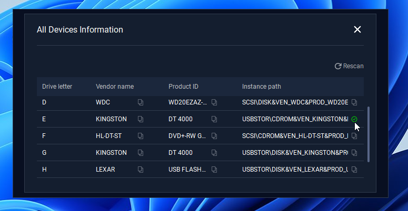This screenshot has height=211, width=408.
Task: Click the LEXAR vendor text
Action: pos(105,170)
